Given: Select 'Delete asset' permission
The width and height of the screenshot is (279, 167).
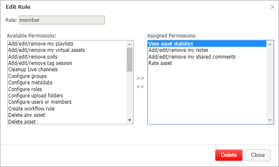Looking at the screenshot, I should 67,121.
